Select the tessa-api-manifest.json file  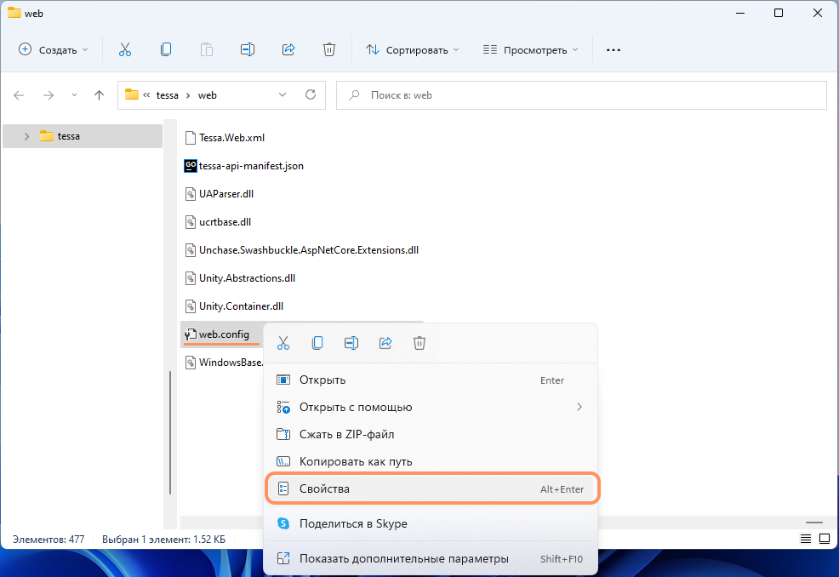point(250,166)
